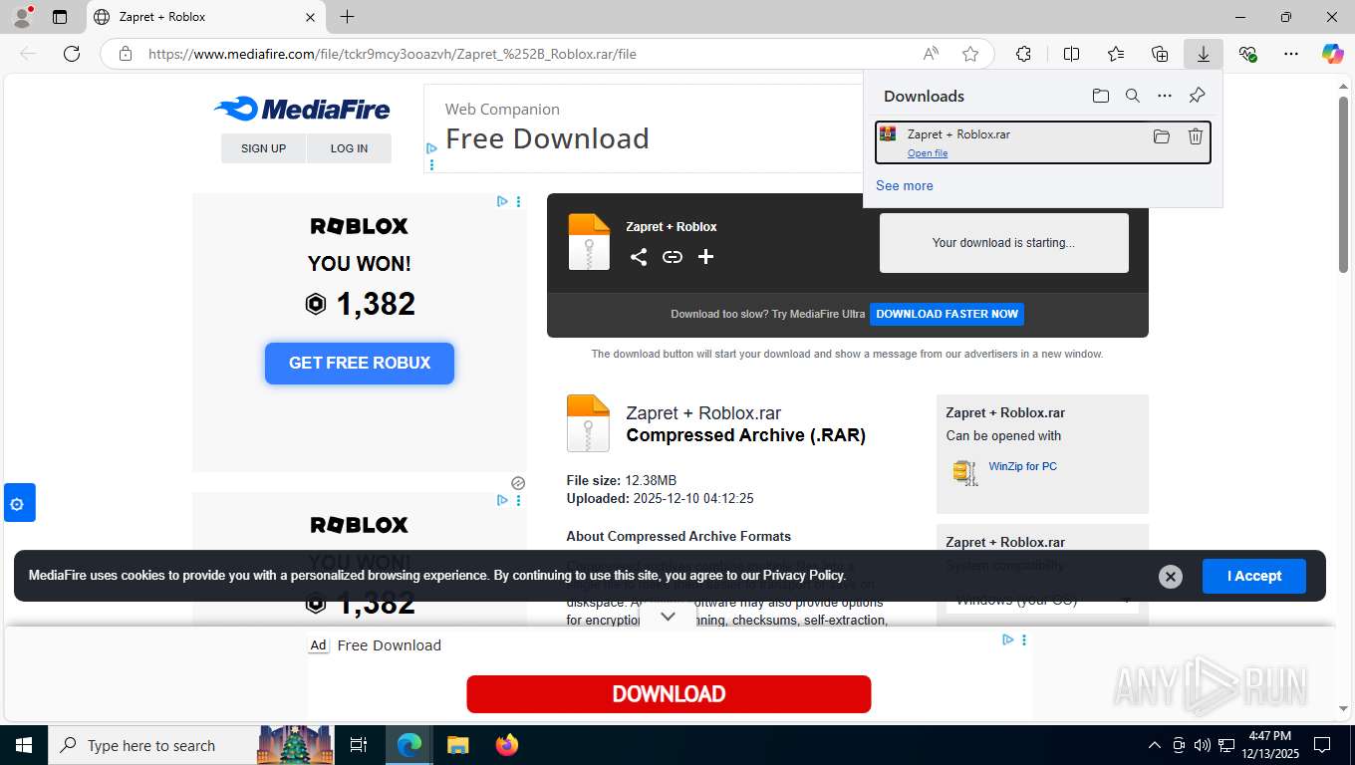Open the notification center
1355x765 pixels.
1323,745
